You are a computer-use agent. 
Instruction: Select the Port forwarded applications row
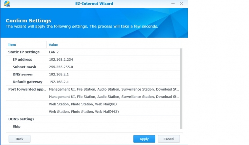(x=93, y=89)
